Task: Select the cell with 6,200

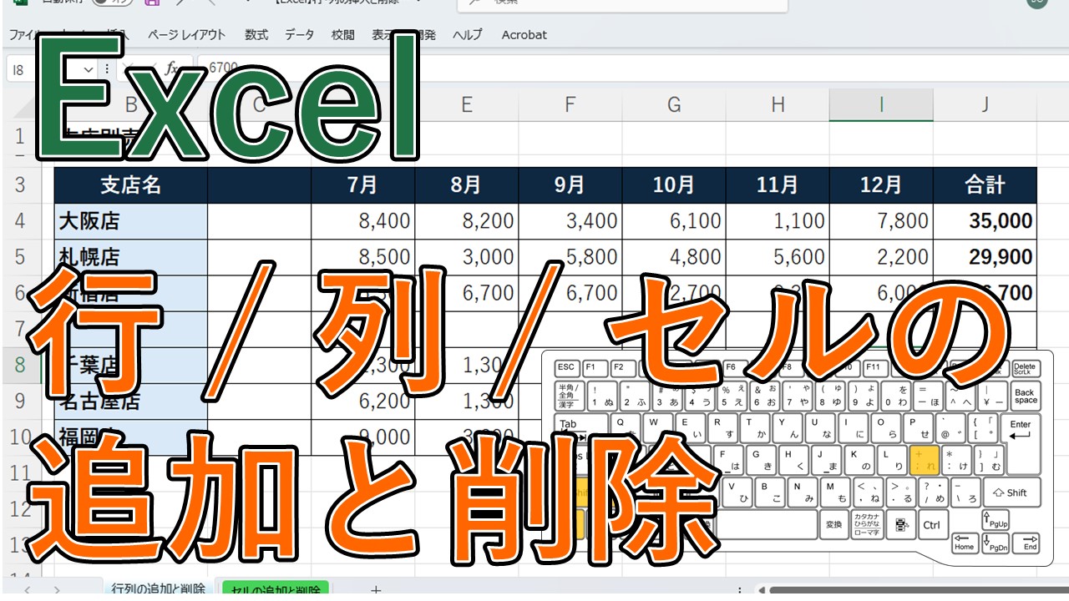Action: click(363, 401)
